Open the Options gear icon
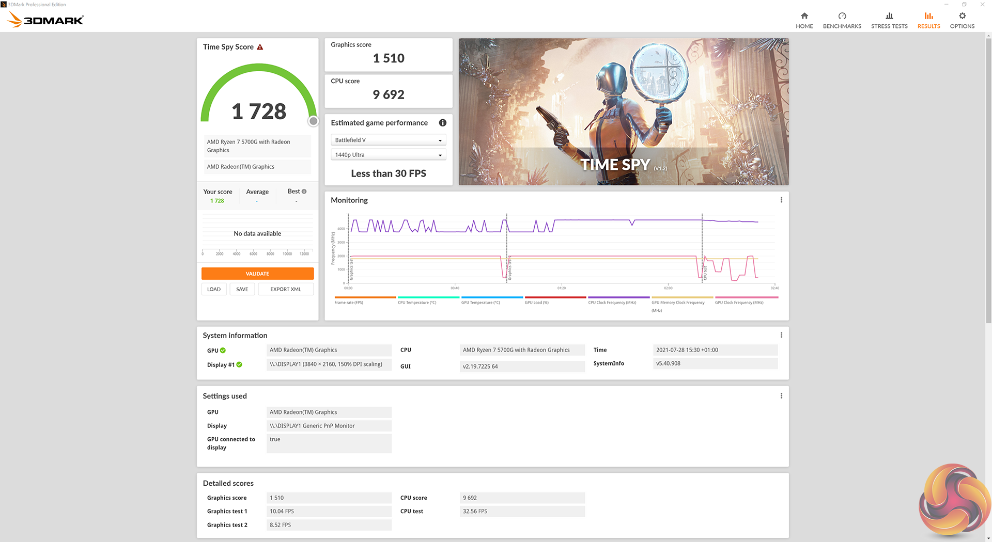 point(962,16)
